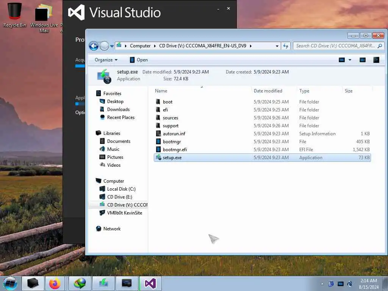Minimize the Visual Studio installer window
This screenshot has height=291, width=388.
218,9
